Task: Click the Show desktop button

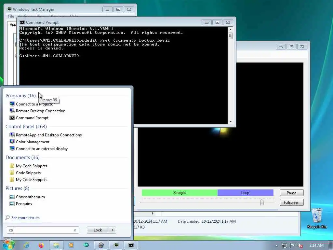Action: coord(331,245)
